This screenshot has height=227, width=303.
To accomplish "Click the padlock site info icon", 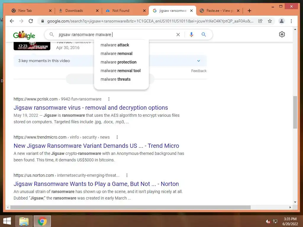I will coord(43,21).
